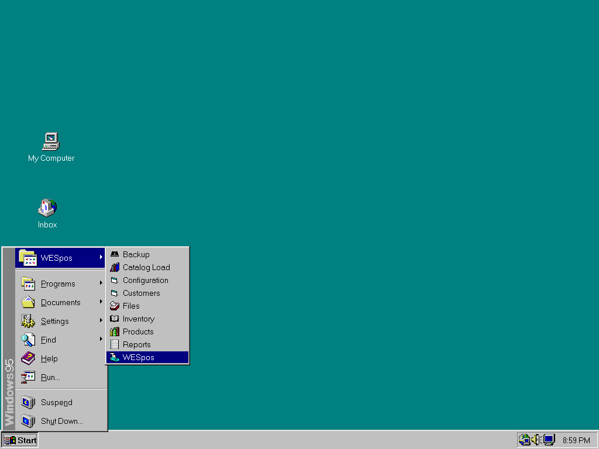The height and width of the screenshot is (449, 599).
Task: Click the Documents folder icon
Action: pyautogui.click(x=28, y=302)
